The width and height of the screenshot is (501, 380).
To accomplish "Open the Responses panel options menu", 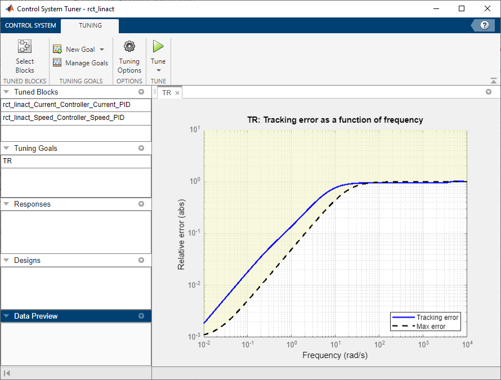I will point(141,204).
